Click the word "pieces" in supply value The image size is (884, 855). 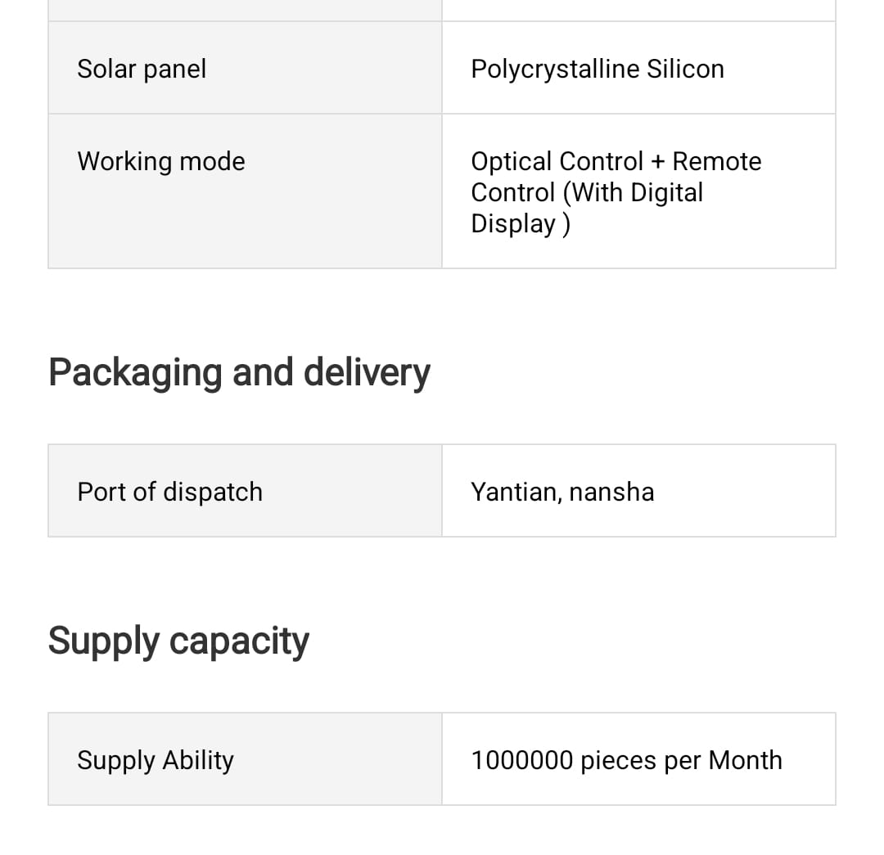click(618, 760)
